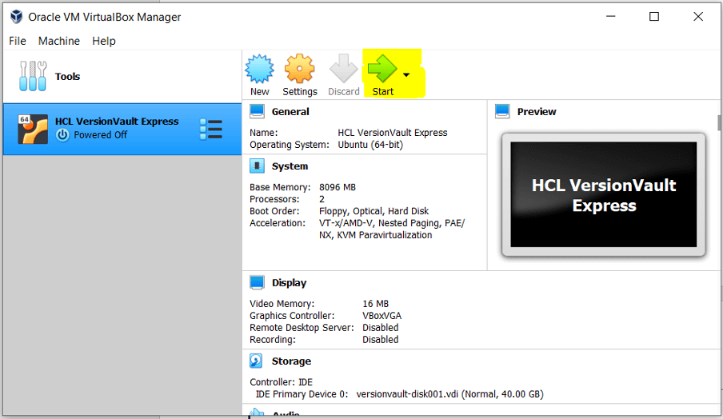Open the Help menu
Viewport: 723px width, 419px height.
click(104, 41)
